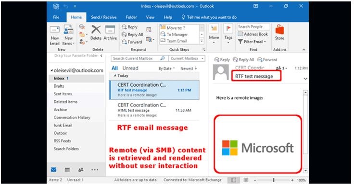This screenshot has width=354, height=186.
Task: Switch to the Folder tab
Action: (x=131, y=17)
